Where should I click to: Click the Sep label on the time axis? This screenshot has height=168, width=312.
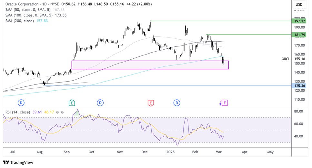(x=67, y=152)
